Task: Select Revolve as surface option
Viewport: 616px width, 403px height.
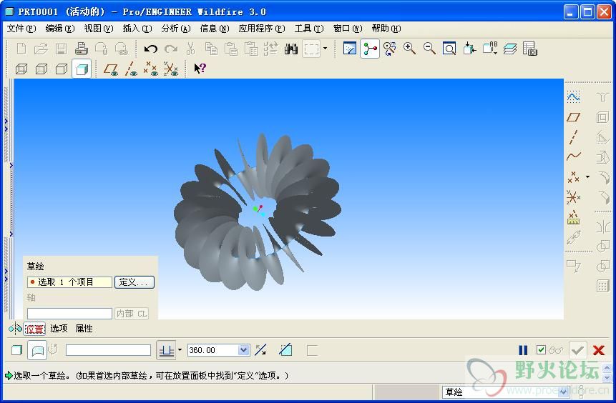Action: point(37,350)
